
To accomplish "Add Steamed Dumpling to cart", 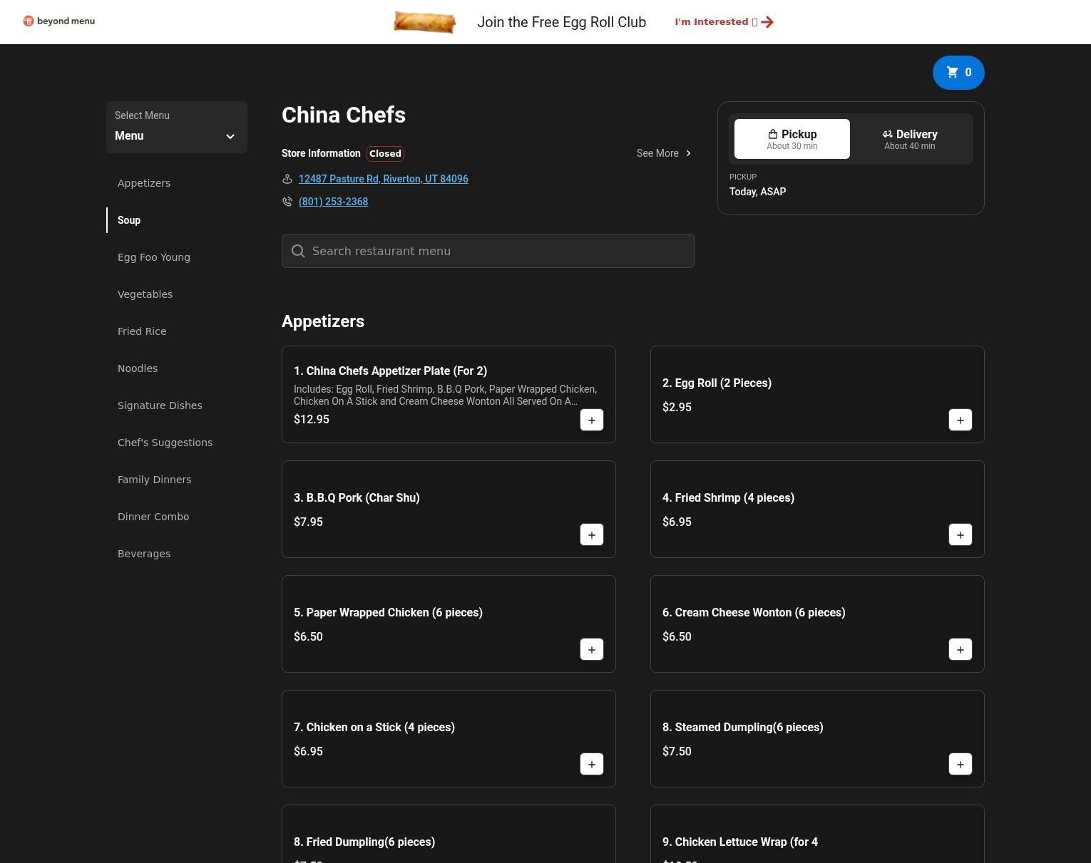I will pos(960,765).
